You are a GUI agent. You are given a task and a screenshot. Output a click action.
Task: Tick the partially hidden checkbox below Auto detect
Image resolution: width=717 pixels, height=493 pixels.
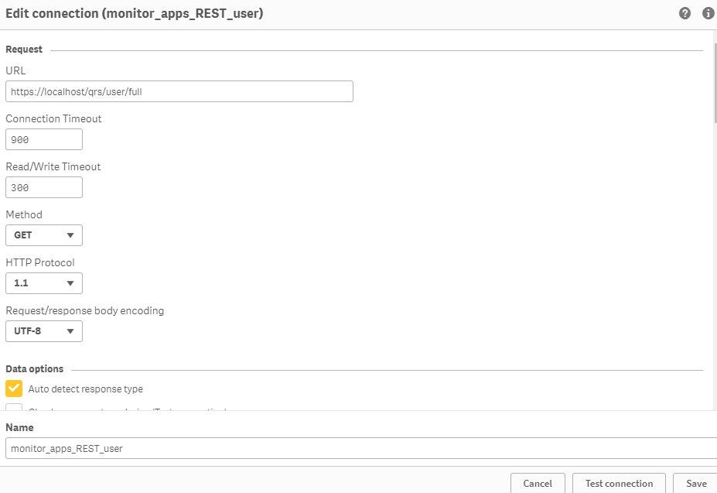click(x=14, y=408)
